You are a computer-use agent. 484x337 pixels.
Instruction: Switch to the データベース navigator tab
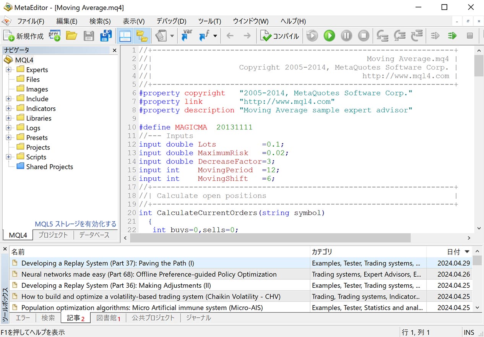[94, 235]
